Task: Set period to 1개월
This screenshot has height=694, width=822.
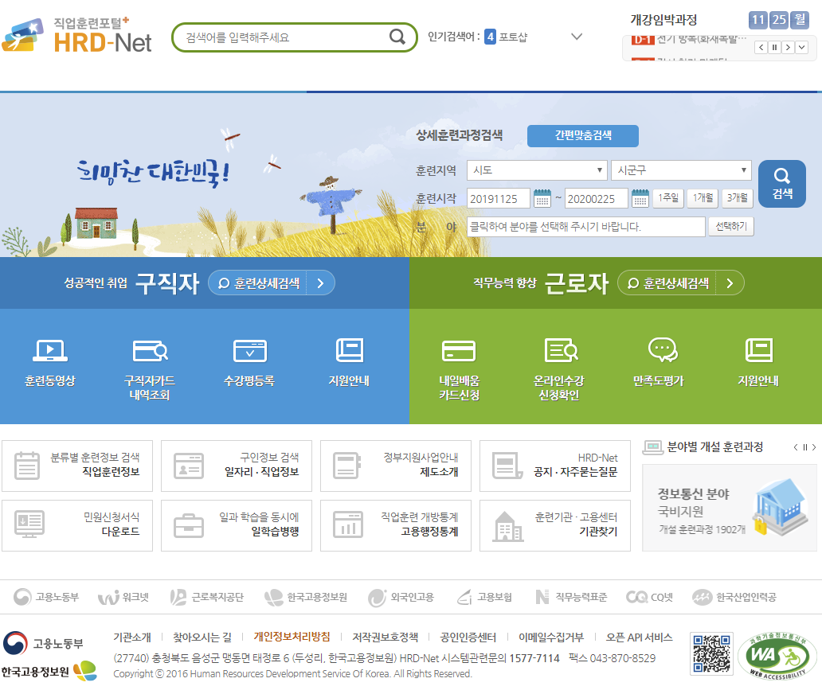Action: 703,198
